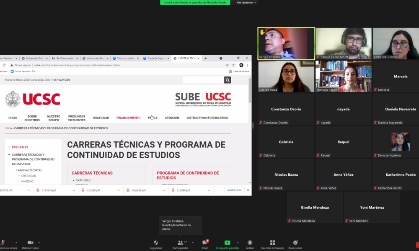This screenshot has height=251, width=419.
Task: Open the arrow beside Participantes
Action: tap(193, 243)
